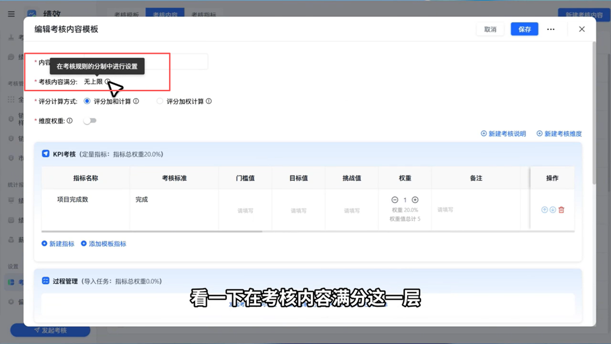The image size is (611, 344).
Task: Increase weight with plus icon
Action: click(x=415, y=200)
